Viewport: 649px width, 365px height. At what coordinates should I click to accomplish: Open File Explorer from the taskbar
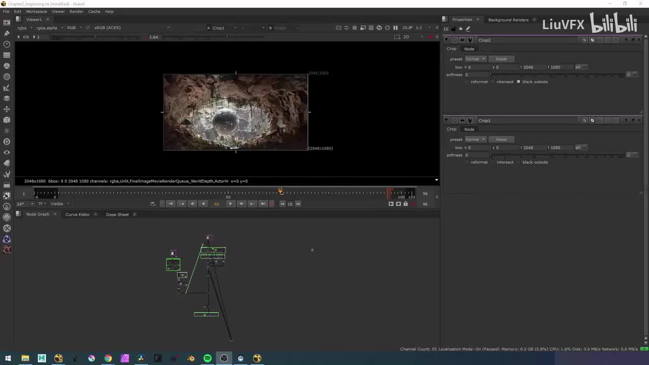click(x=25, y=358)
